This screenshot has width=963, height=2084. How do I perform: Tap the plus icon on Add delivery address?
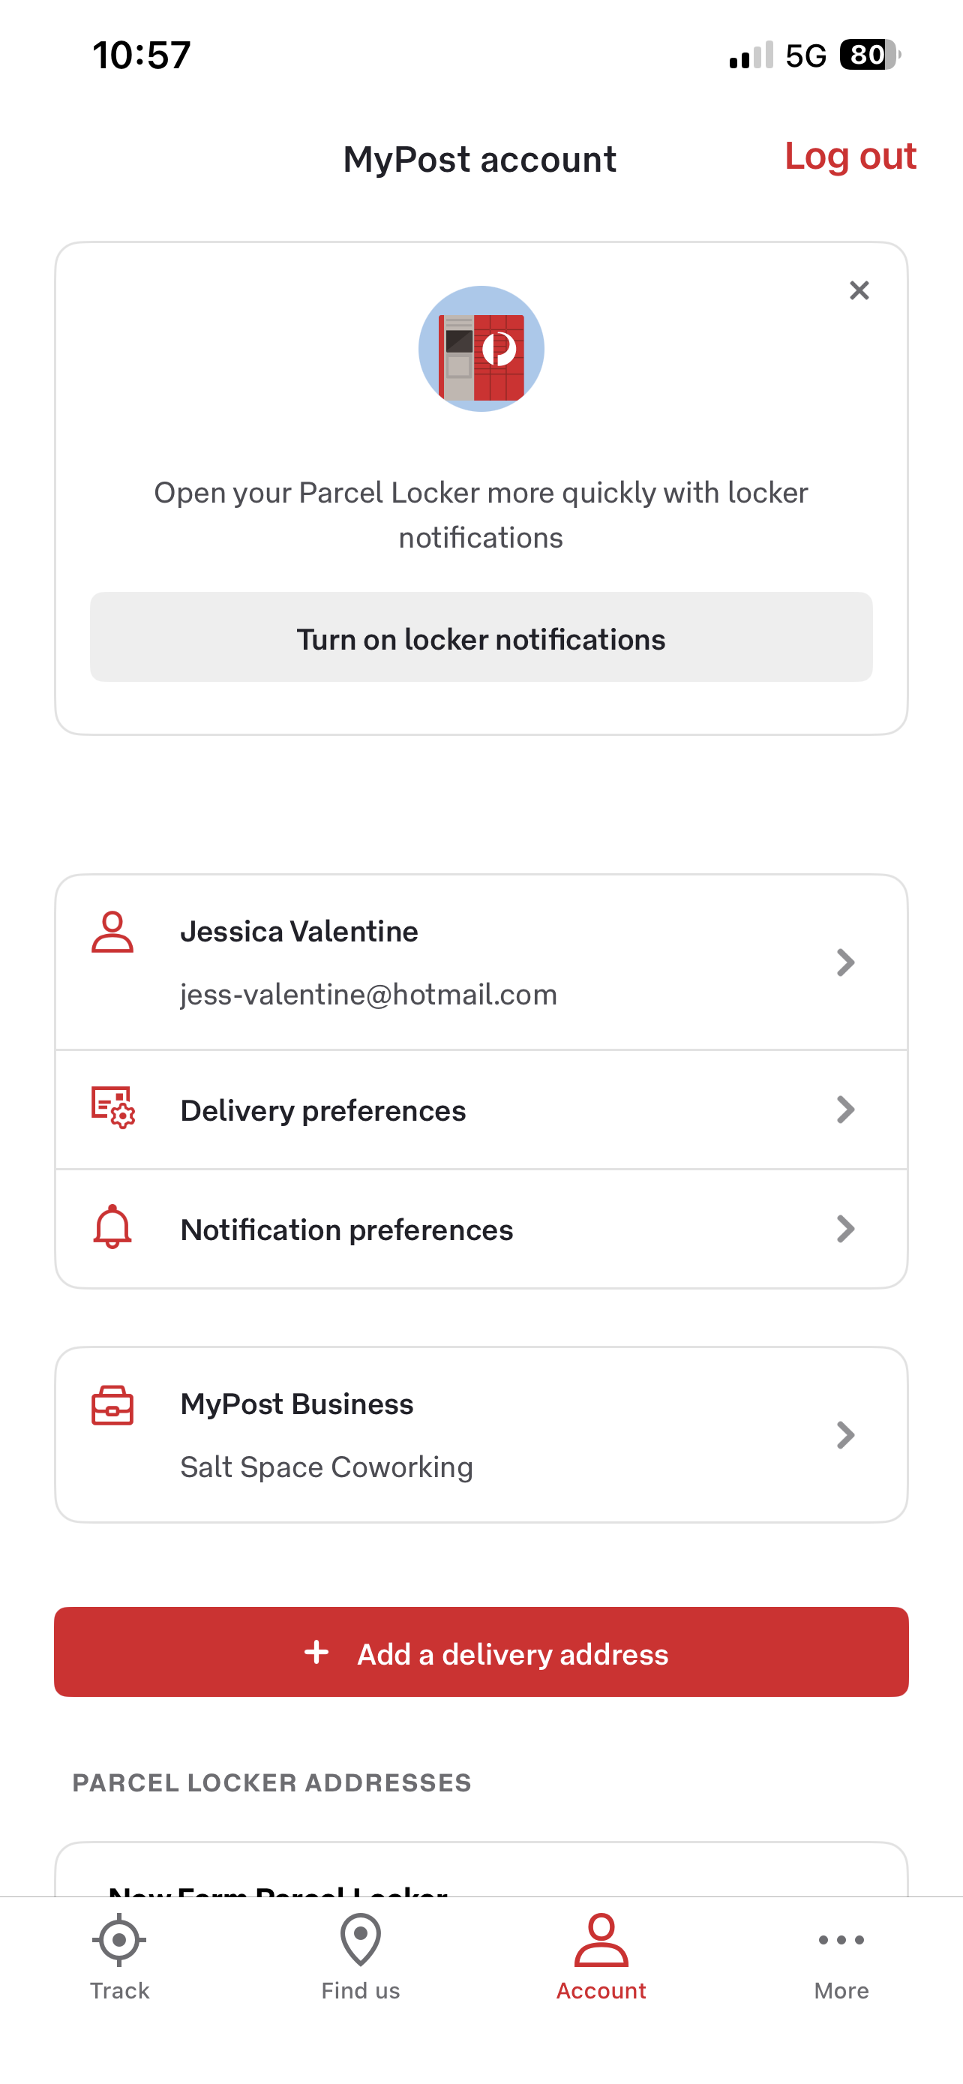pyautogui.click(x=316, y=1652)
